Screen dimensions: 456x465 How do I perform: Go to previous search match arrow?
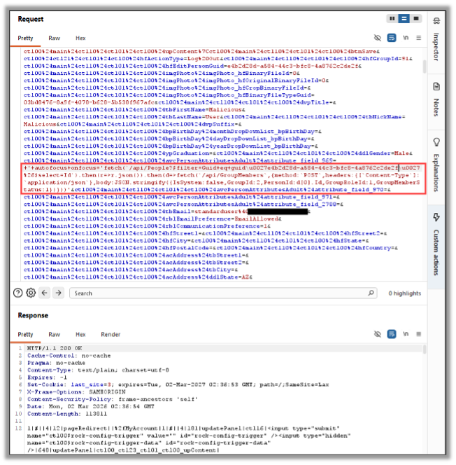pyautogui.click(x=45, y=293)
